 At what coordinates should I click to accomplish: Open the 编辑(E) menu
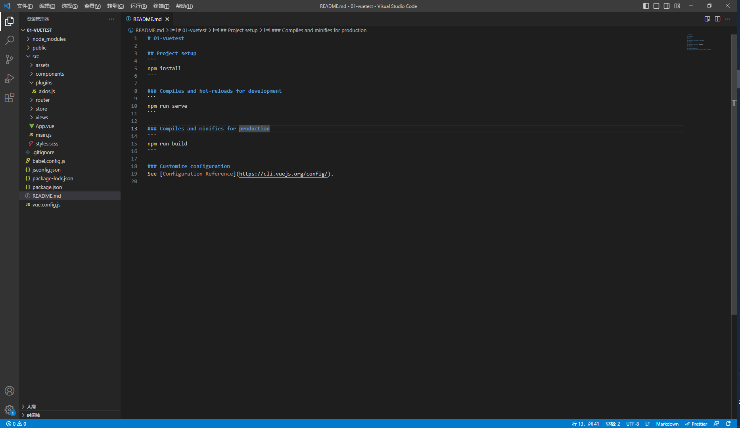47,6
